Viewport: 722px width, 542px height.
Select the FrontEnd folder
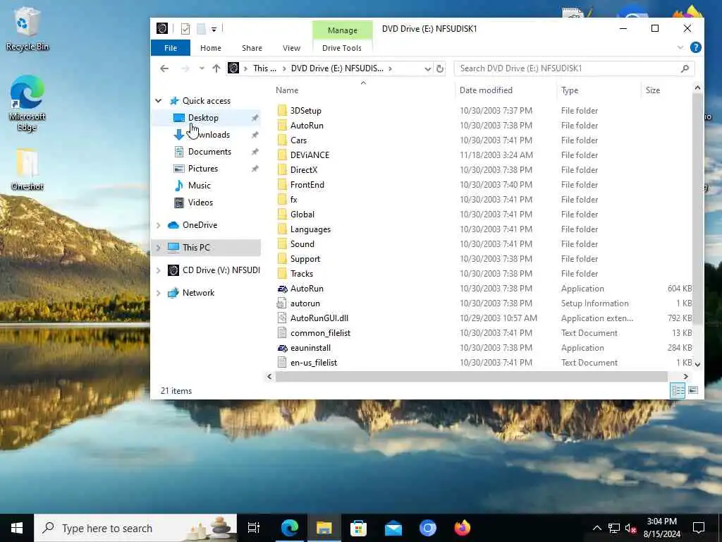click(x=307, y=185)
